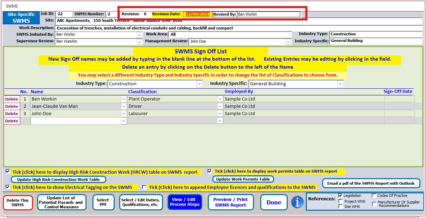426x218 pixels.
Task: Click Preview / Print SWMS Report
Action: [x=230, y=202]
